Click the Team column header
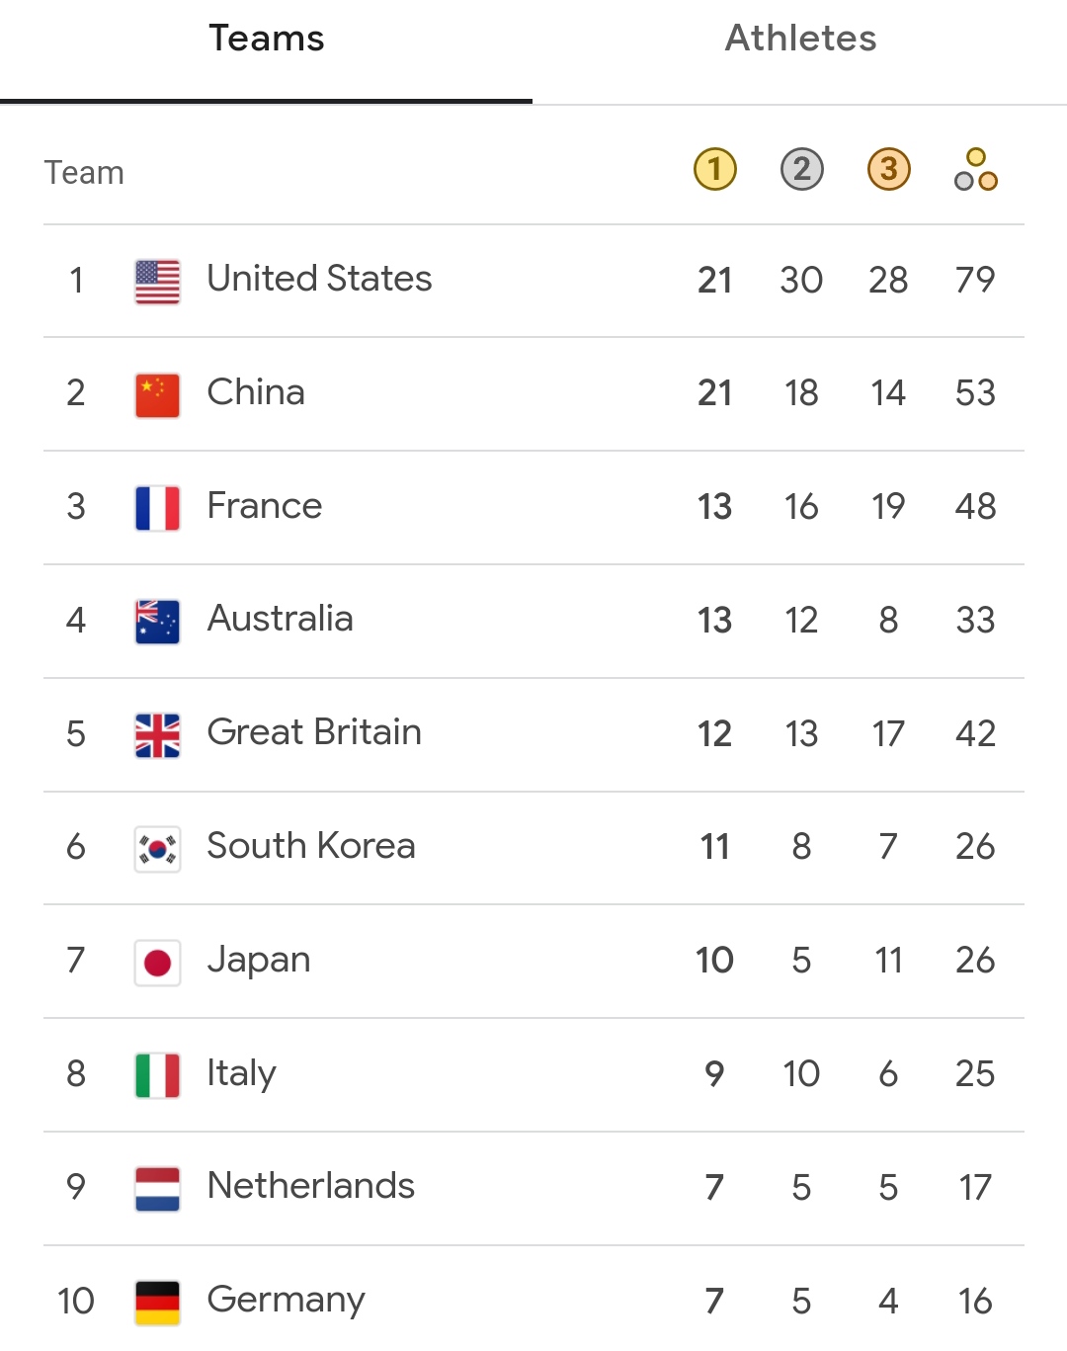Image resolution: width=1067 pixels, height=1351 pixels. click(84, 173)
